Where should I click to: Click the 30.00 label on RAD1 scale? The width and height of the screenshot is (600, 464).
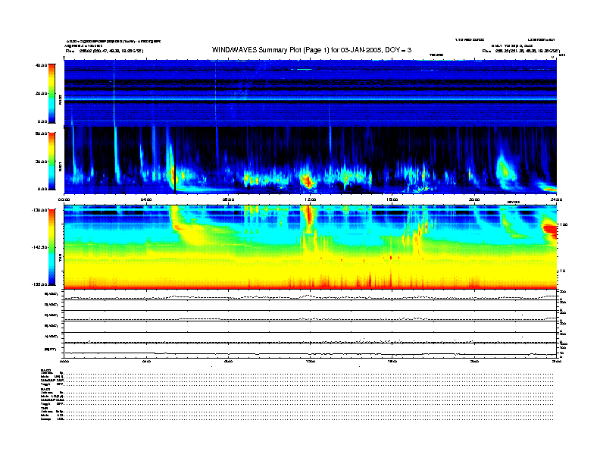click(x=41, y=161)
